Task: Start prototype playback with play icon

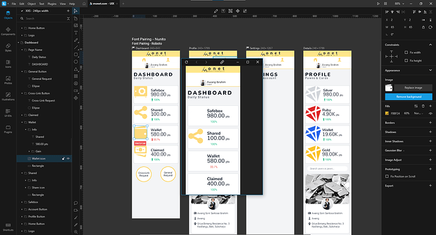Action: (x=378, y=4)
